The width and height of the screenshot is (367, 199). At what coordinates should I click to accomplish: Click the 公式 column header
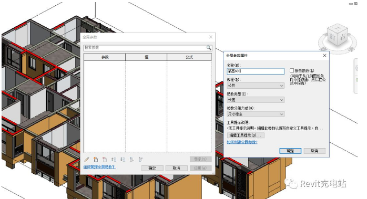[189, 57]
